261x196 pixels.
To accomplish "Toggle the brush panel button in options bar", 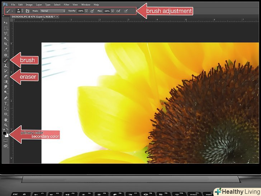I will coord(28,11).
